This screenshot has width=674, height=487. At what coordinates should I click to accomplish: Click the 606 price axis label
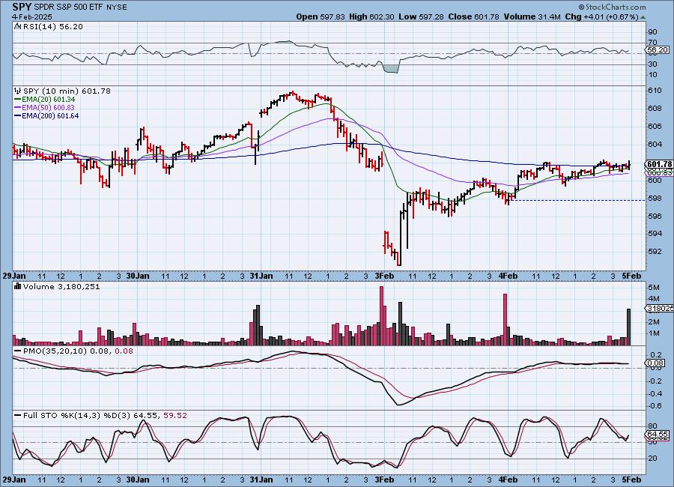655,127
